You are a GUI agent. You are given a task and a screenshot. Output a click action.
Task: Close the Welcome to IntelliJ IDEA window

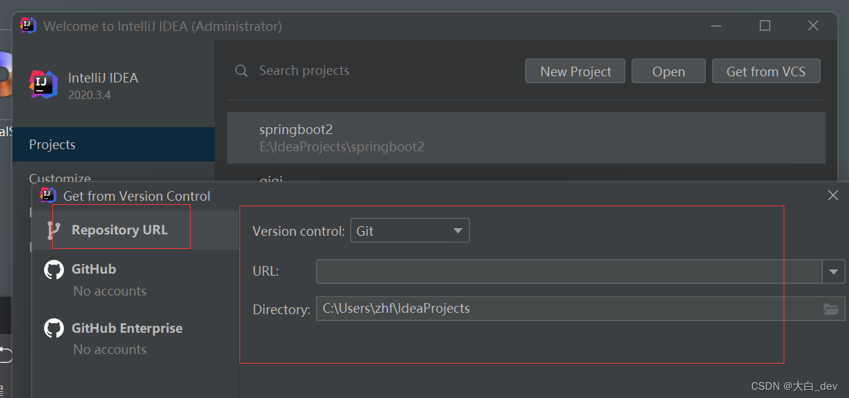[x=813, y=25]
